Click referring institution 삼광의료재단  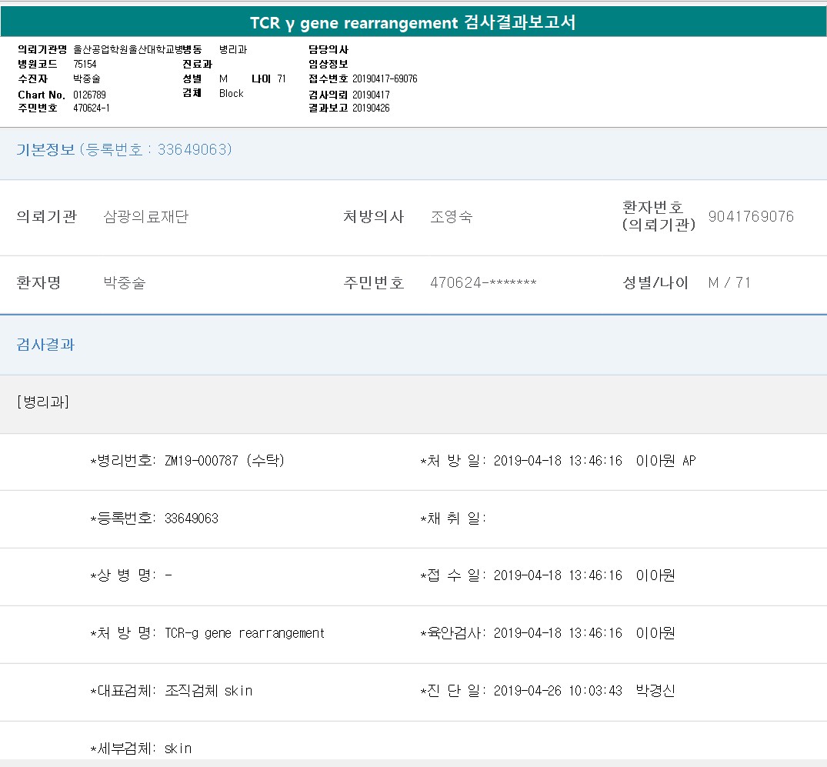coord(145,217)
